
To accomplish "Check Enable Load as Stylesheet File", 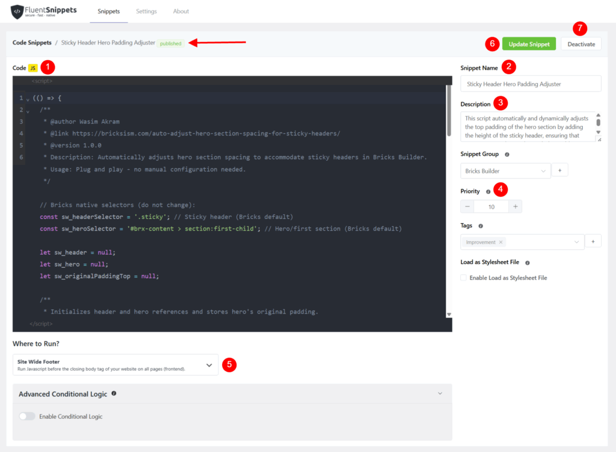I will coord(464,278).
